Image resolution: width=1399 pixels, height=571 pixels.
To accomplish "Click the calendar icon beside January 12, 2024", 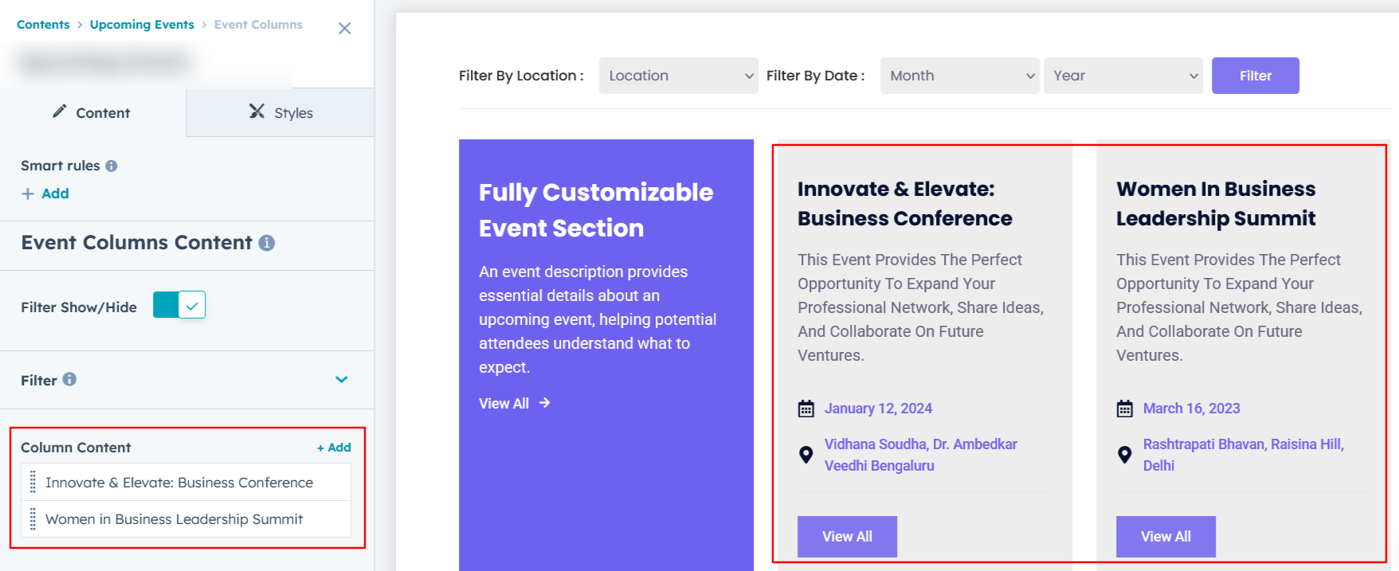I will [806, 409].
